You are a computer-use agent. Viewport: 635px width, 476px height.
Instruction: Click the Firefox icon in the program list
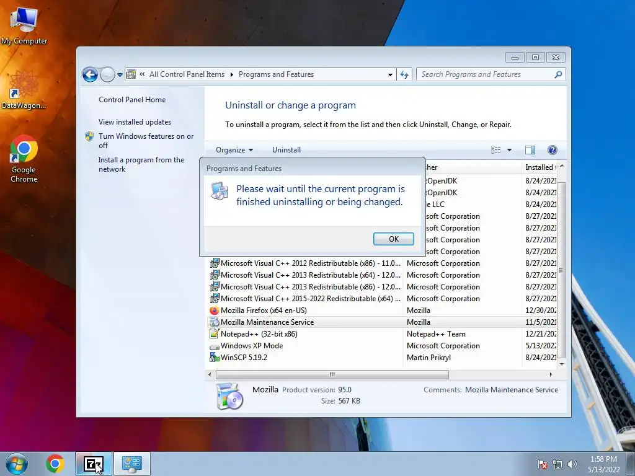(214, 311)
